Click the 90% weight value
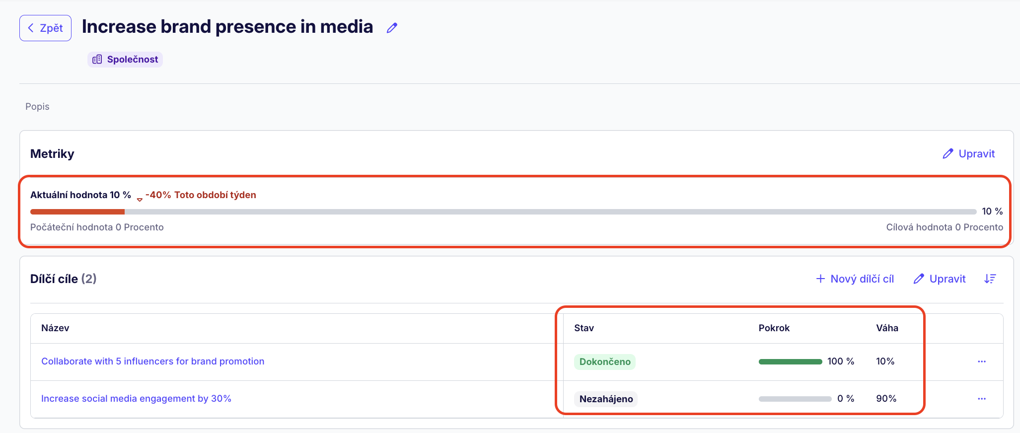1020x433 pixels. [x=886, y=398]
